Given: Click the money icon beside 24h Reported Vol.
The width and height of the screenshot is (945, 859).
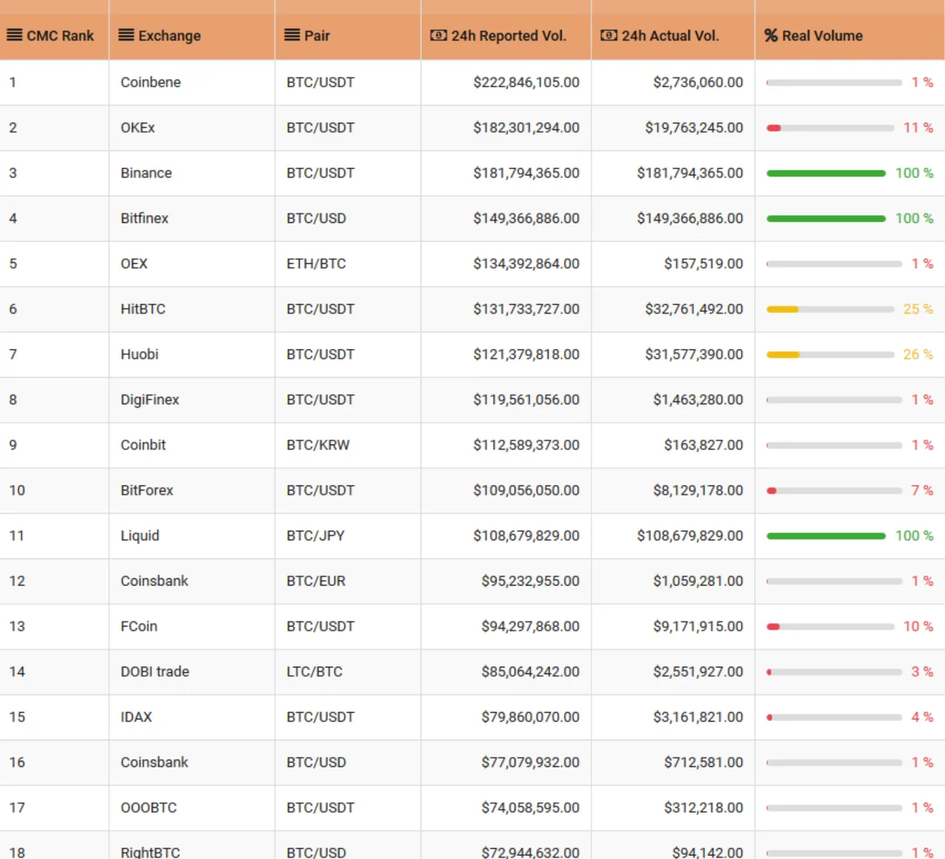Looking at the screenshot, I should click(x=439, y=35).
